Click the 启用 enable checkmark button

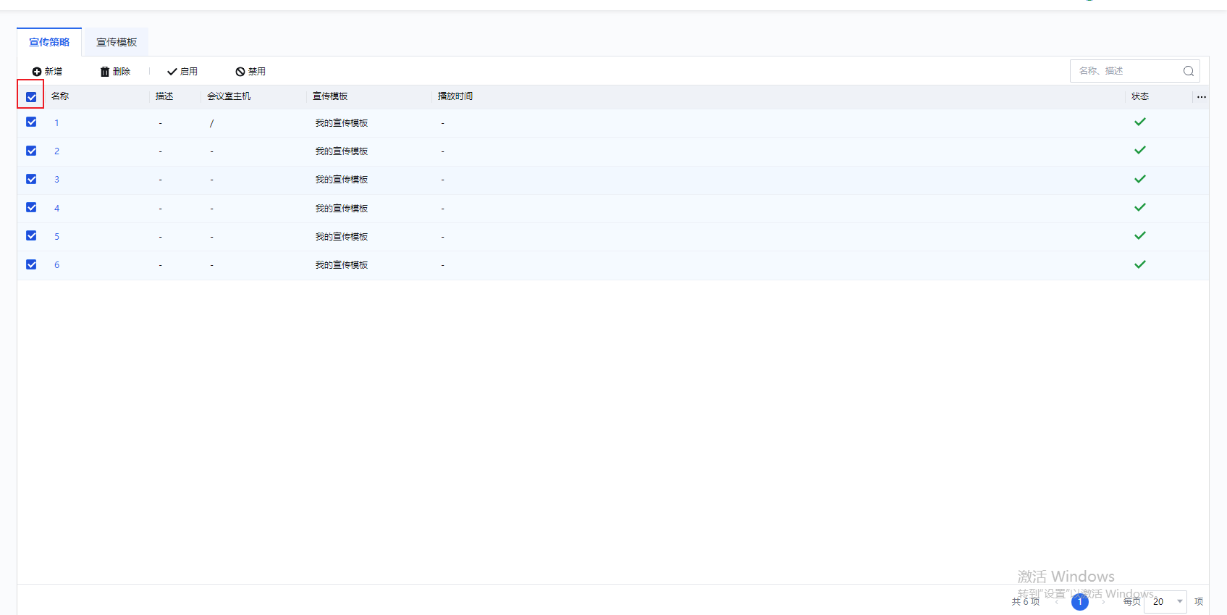coord(182,72)
